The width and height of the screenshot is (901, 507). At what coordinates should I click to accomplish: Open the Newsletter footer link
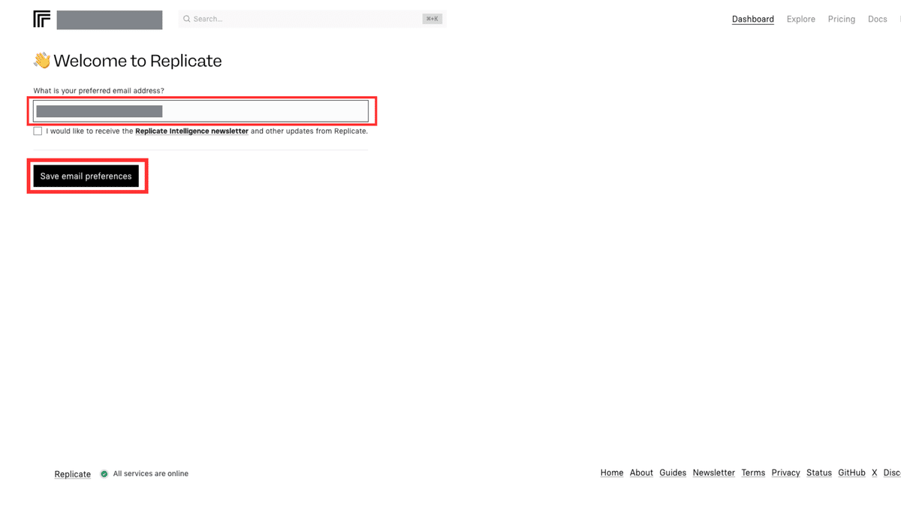click(714, 472)
